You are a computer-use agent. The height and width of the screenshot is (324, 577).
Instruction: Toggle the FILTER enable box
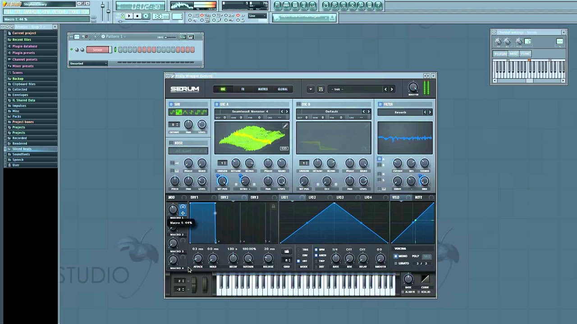(380, 104)
